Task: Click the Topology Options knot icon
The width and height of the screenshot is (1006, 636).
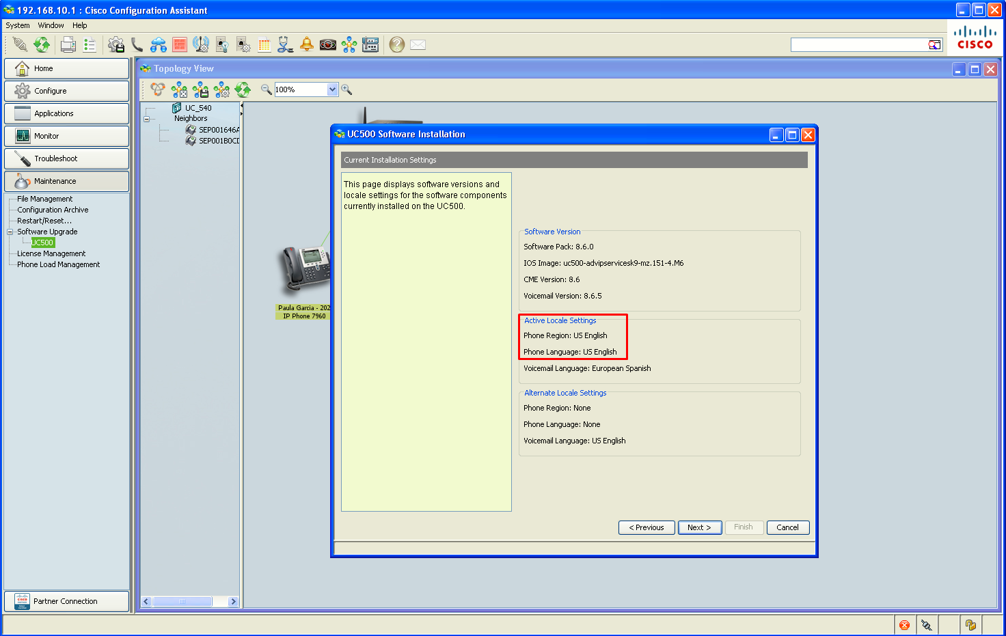Action: click(158, 89)
